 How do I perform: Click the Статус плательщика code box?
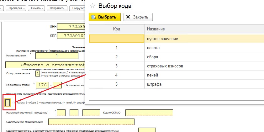click(38, 74)
